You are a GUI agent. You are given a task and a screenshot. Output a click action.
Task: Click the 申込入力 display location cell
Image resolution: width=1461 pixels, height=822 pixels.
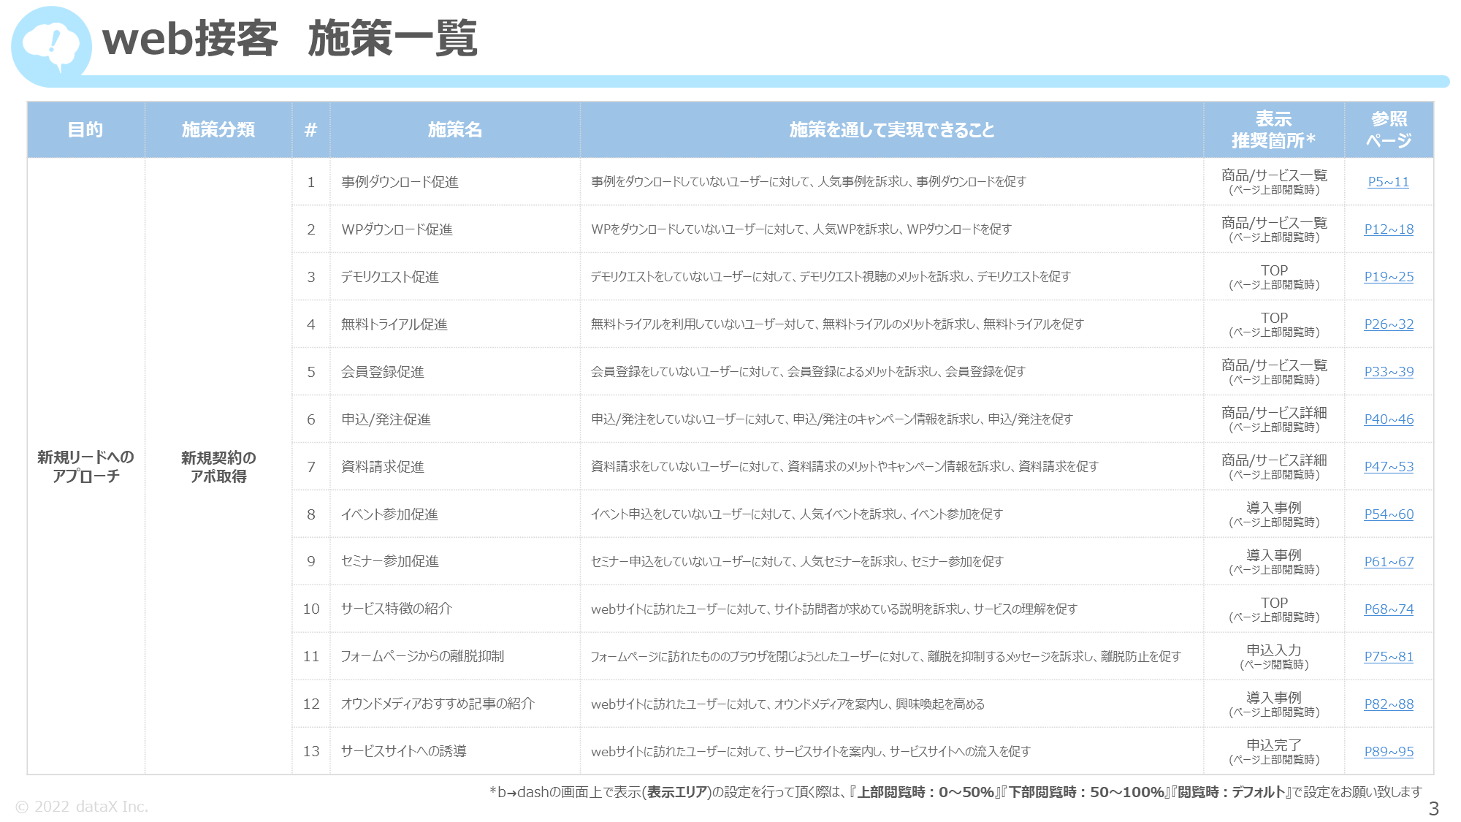point(1274,656)
